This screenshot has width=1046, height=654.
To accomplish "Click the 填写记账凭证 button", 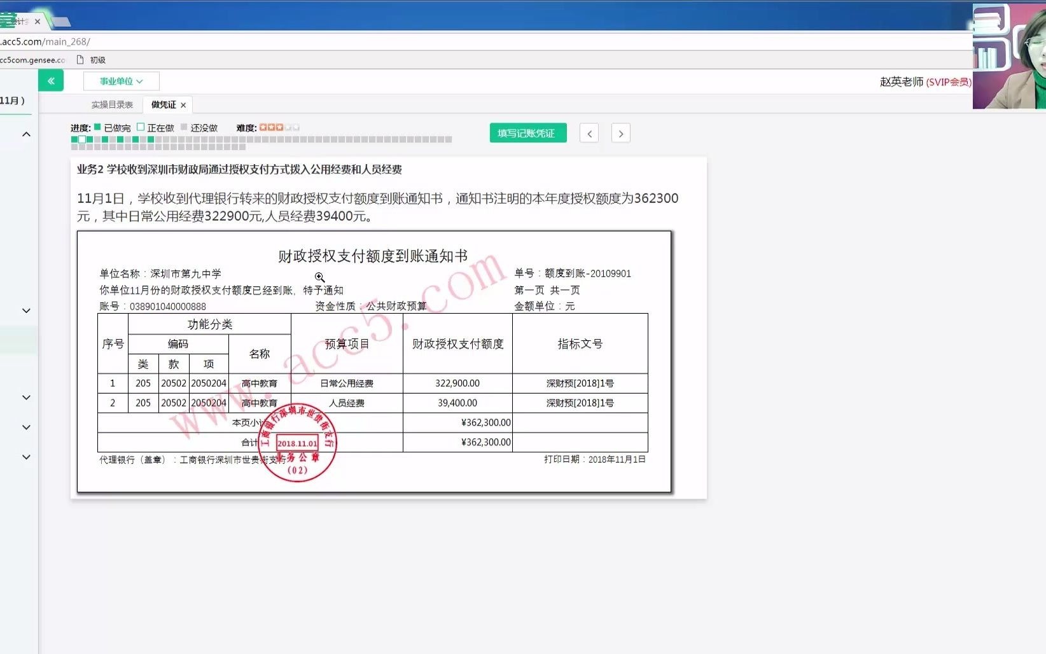I will click(x=527, y=133).
